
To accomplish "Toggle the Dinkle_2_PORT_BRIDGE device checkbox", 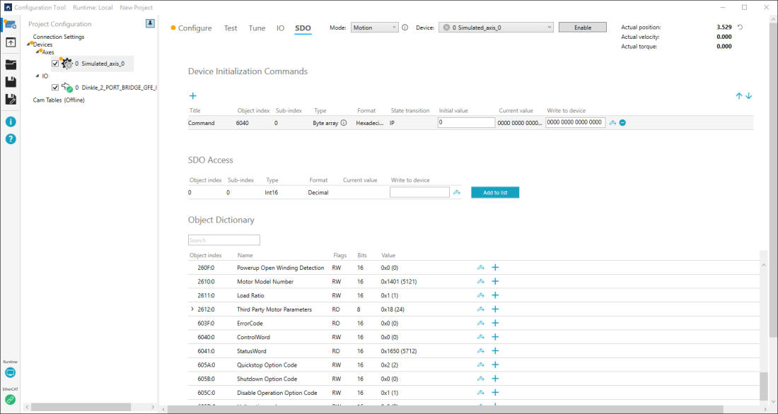I will coord(55,88).
